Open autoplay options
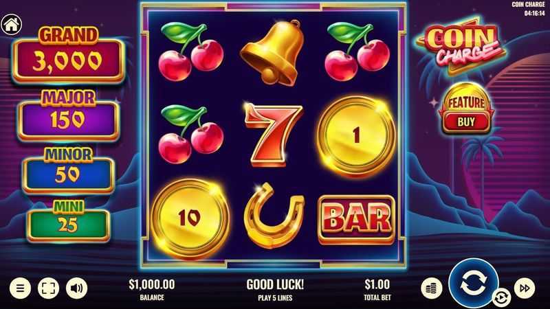The height and width of the screenshot is (309, 550). click(501, 298)
